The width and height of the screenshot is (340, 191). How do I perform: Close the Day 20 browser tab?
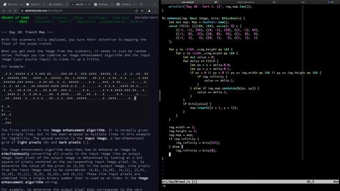89,4
